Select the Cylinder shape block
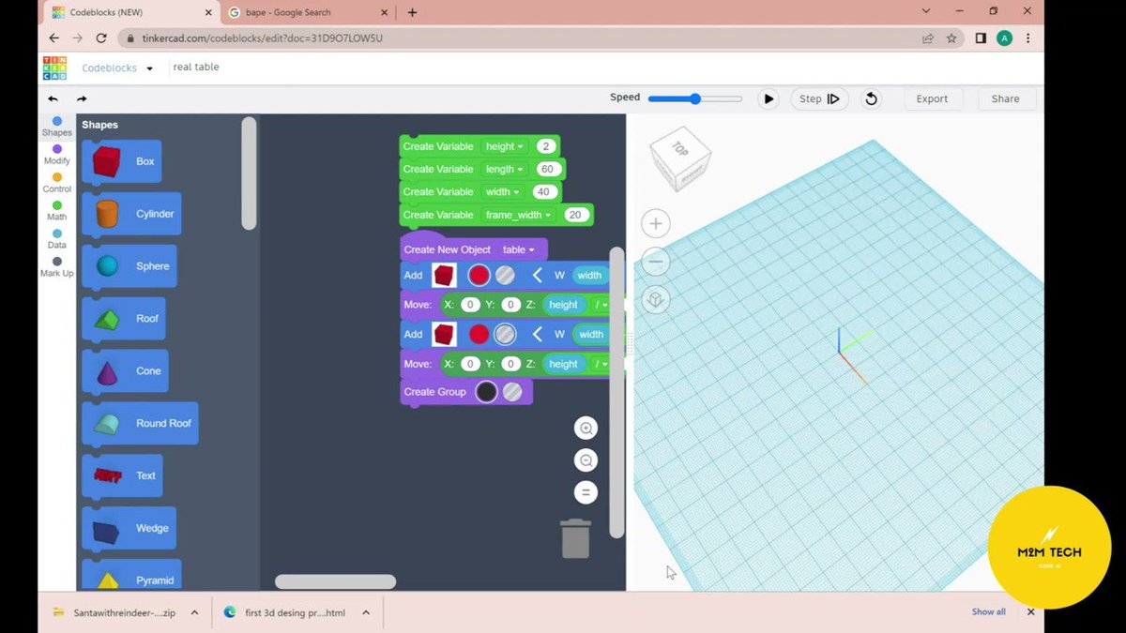Screen dimensions: 1126x633 coord(130,213)
